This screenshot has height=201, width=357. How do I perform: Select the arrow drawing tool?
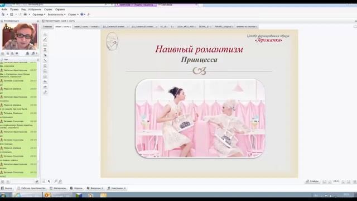coord(45,55)
